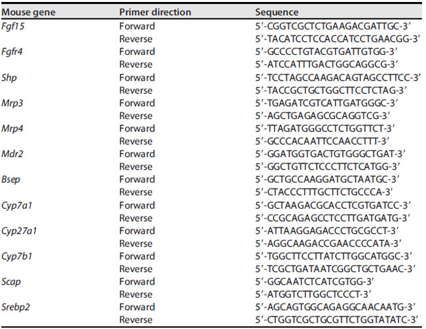Click the Shp gene label

pyautogui.click(x=9, y=78)
